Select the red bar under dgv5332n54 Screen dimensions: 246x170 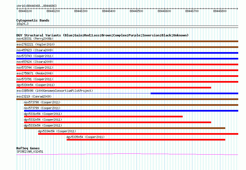tap(117, 122)
